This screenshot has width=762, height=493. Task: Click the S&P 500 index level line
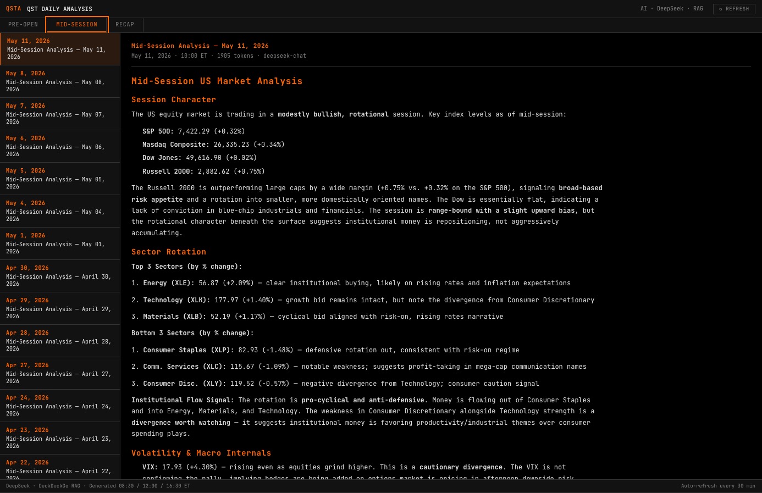[x=194, y=131]
